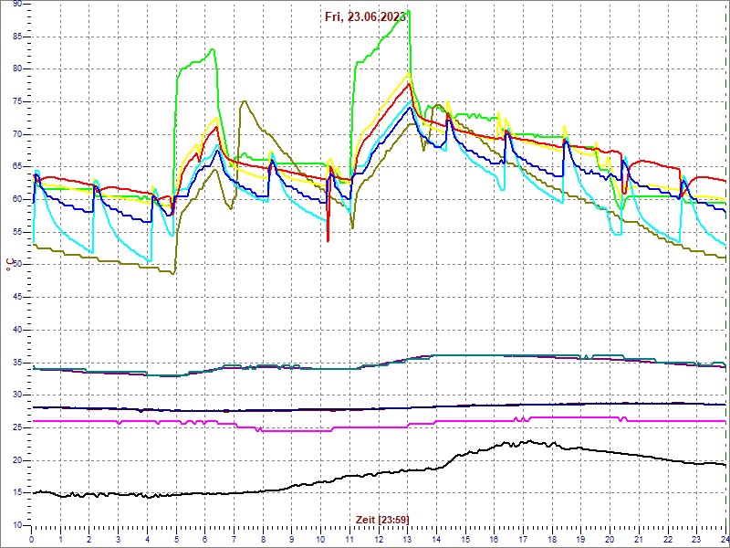This screenshot has height=548, width=730.
Task: Click hour 18 on the time axis
Action: 552,539
